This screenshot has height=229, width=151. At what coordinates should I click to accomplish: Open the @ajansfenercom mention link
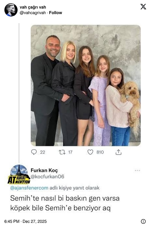[x=29, y=188]
